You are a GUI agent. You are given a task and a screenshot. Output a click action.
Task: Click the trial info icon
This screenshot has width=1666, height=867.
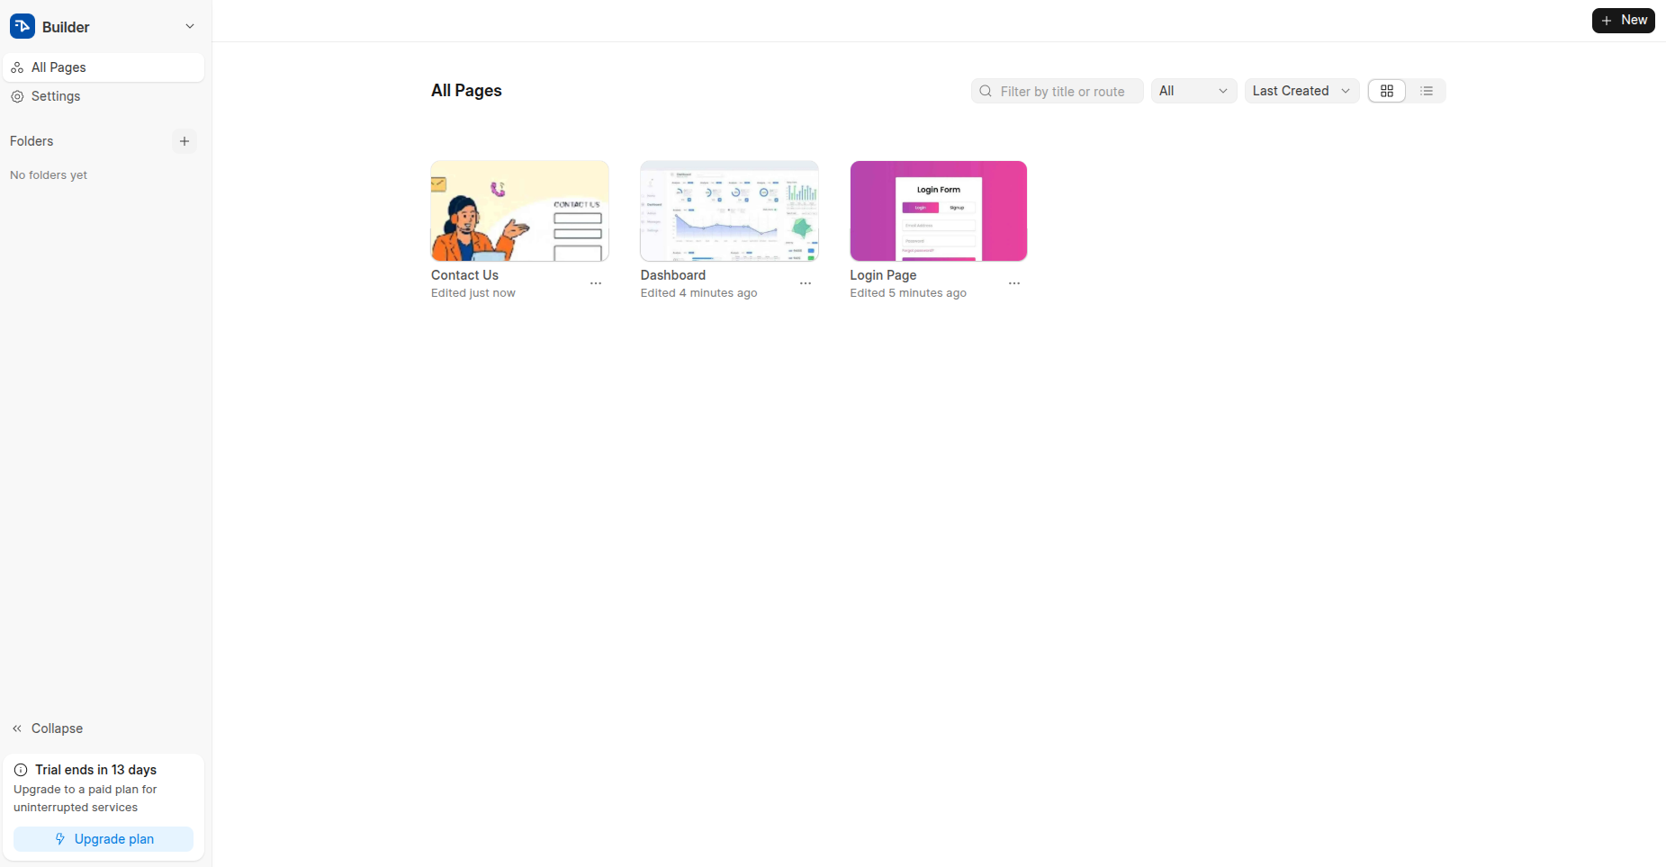tap(21, 770)
